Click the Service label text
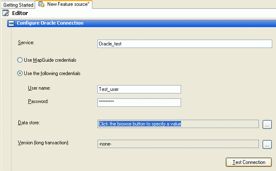Viewport: 276px width, 171px height. pyautogui.click(x=26, y=43)
